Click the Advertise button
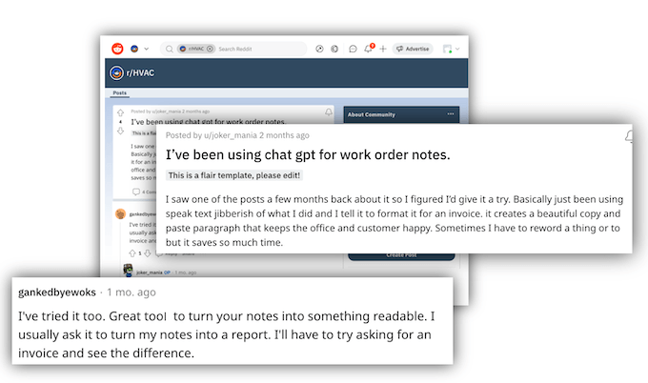 [x=413, y=49]
